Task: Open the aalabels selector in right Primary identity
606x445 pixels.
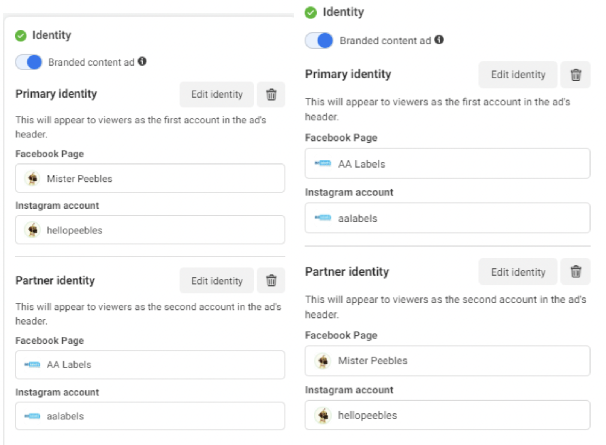Action: click(448, 218)
